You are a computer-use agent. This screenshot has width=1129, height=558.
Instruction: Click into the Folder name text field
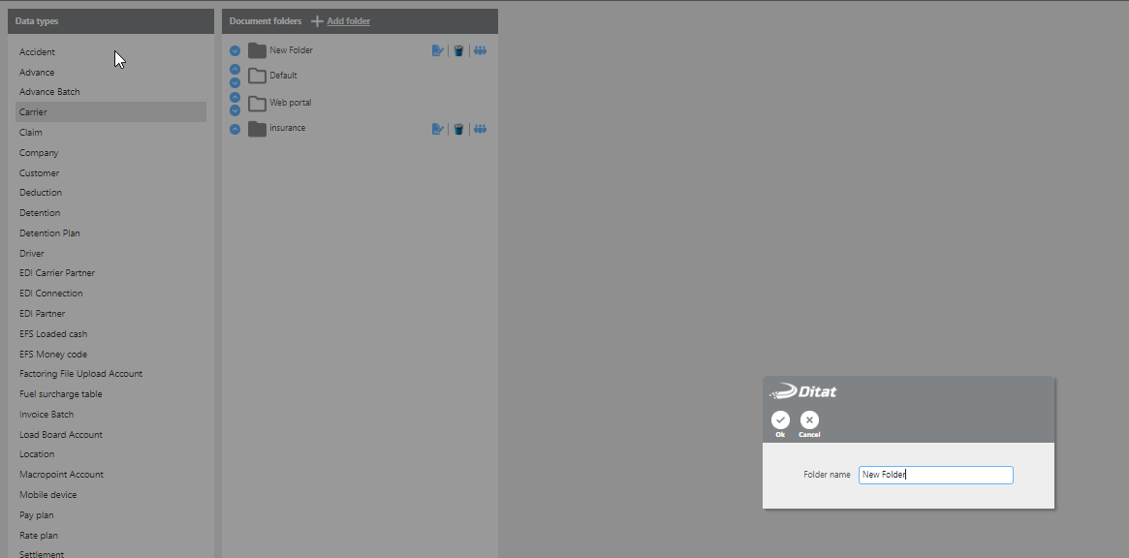point(935,475)
